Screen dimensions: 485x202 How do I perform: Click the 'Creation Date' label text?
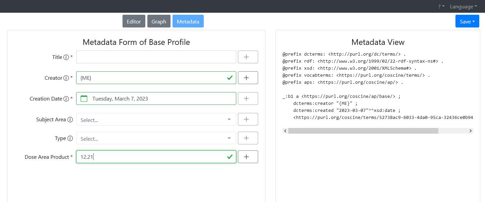coord(46,98)
